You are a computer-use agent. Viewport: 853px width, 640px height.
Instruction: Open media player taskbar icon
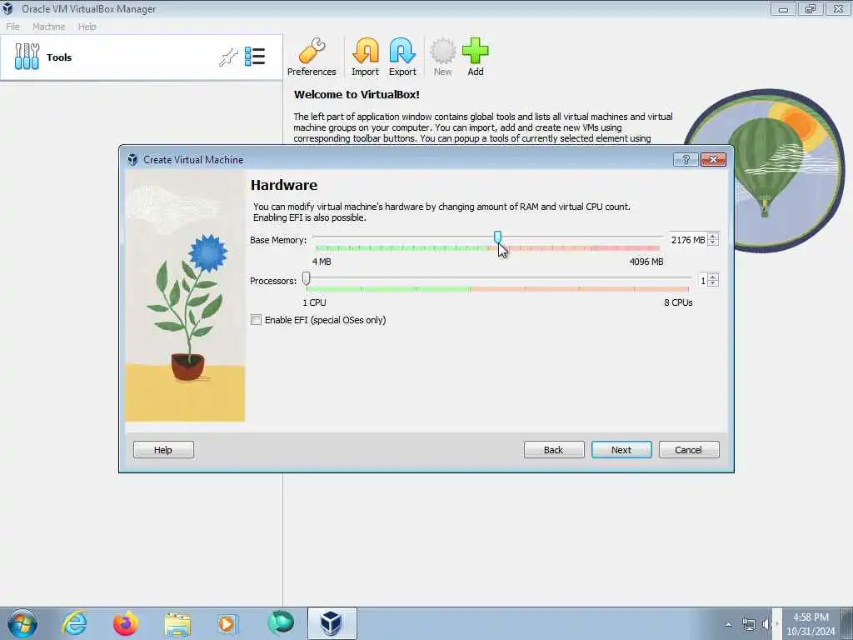(227, 623)
